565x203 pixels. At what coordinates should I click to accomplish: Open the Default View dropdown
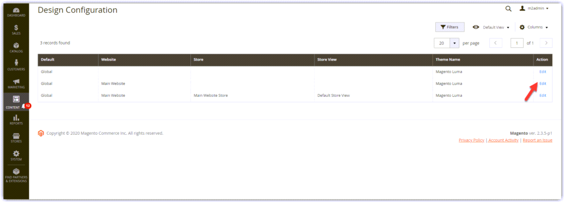point(491,28)
